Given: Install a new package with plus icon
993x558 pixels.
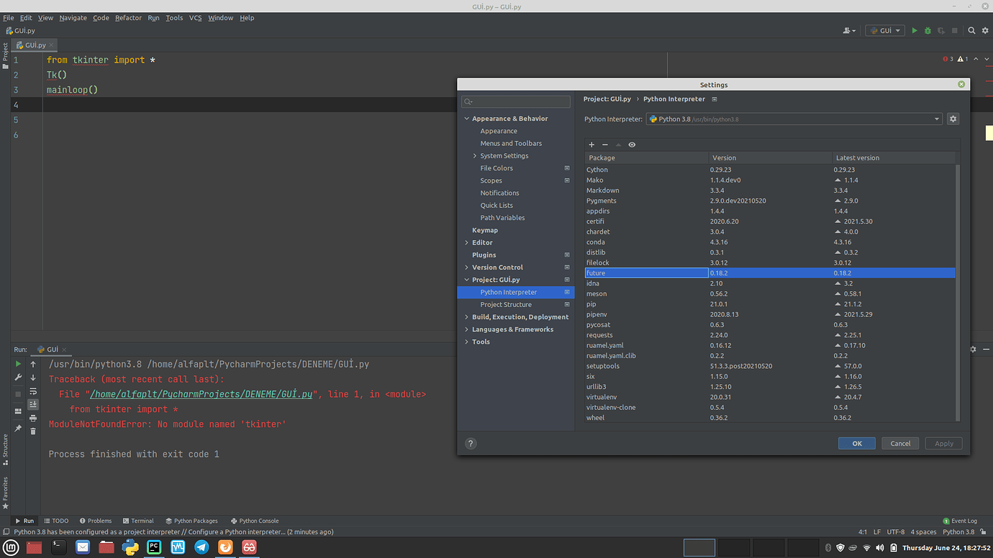Looking at the screenshot, I should click(591, 145).
